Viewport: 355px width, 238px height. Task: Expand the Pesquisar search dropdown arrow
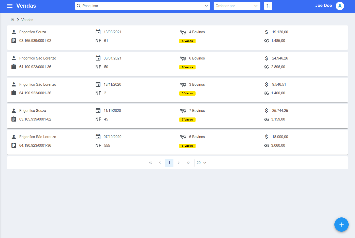point(206,6)
